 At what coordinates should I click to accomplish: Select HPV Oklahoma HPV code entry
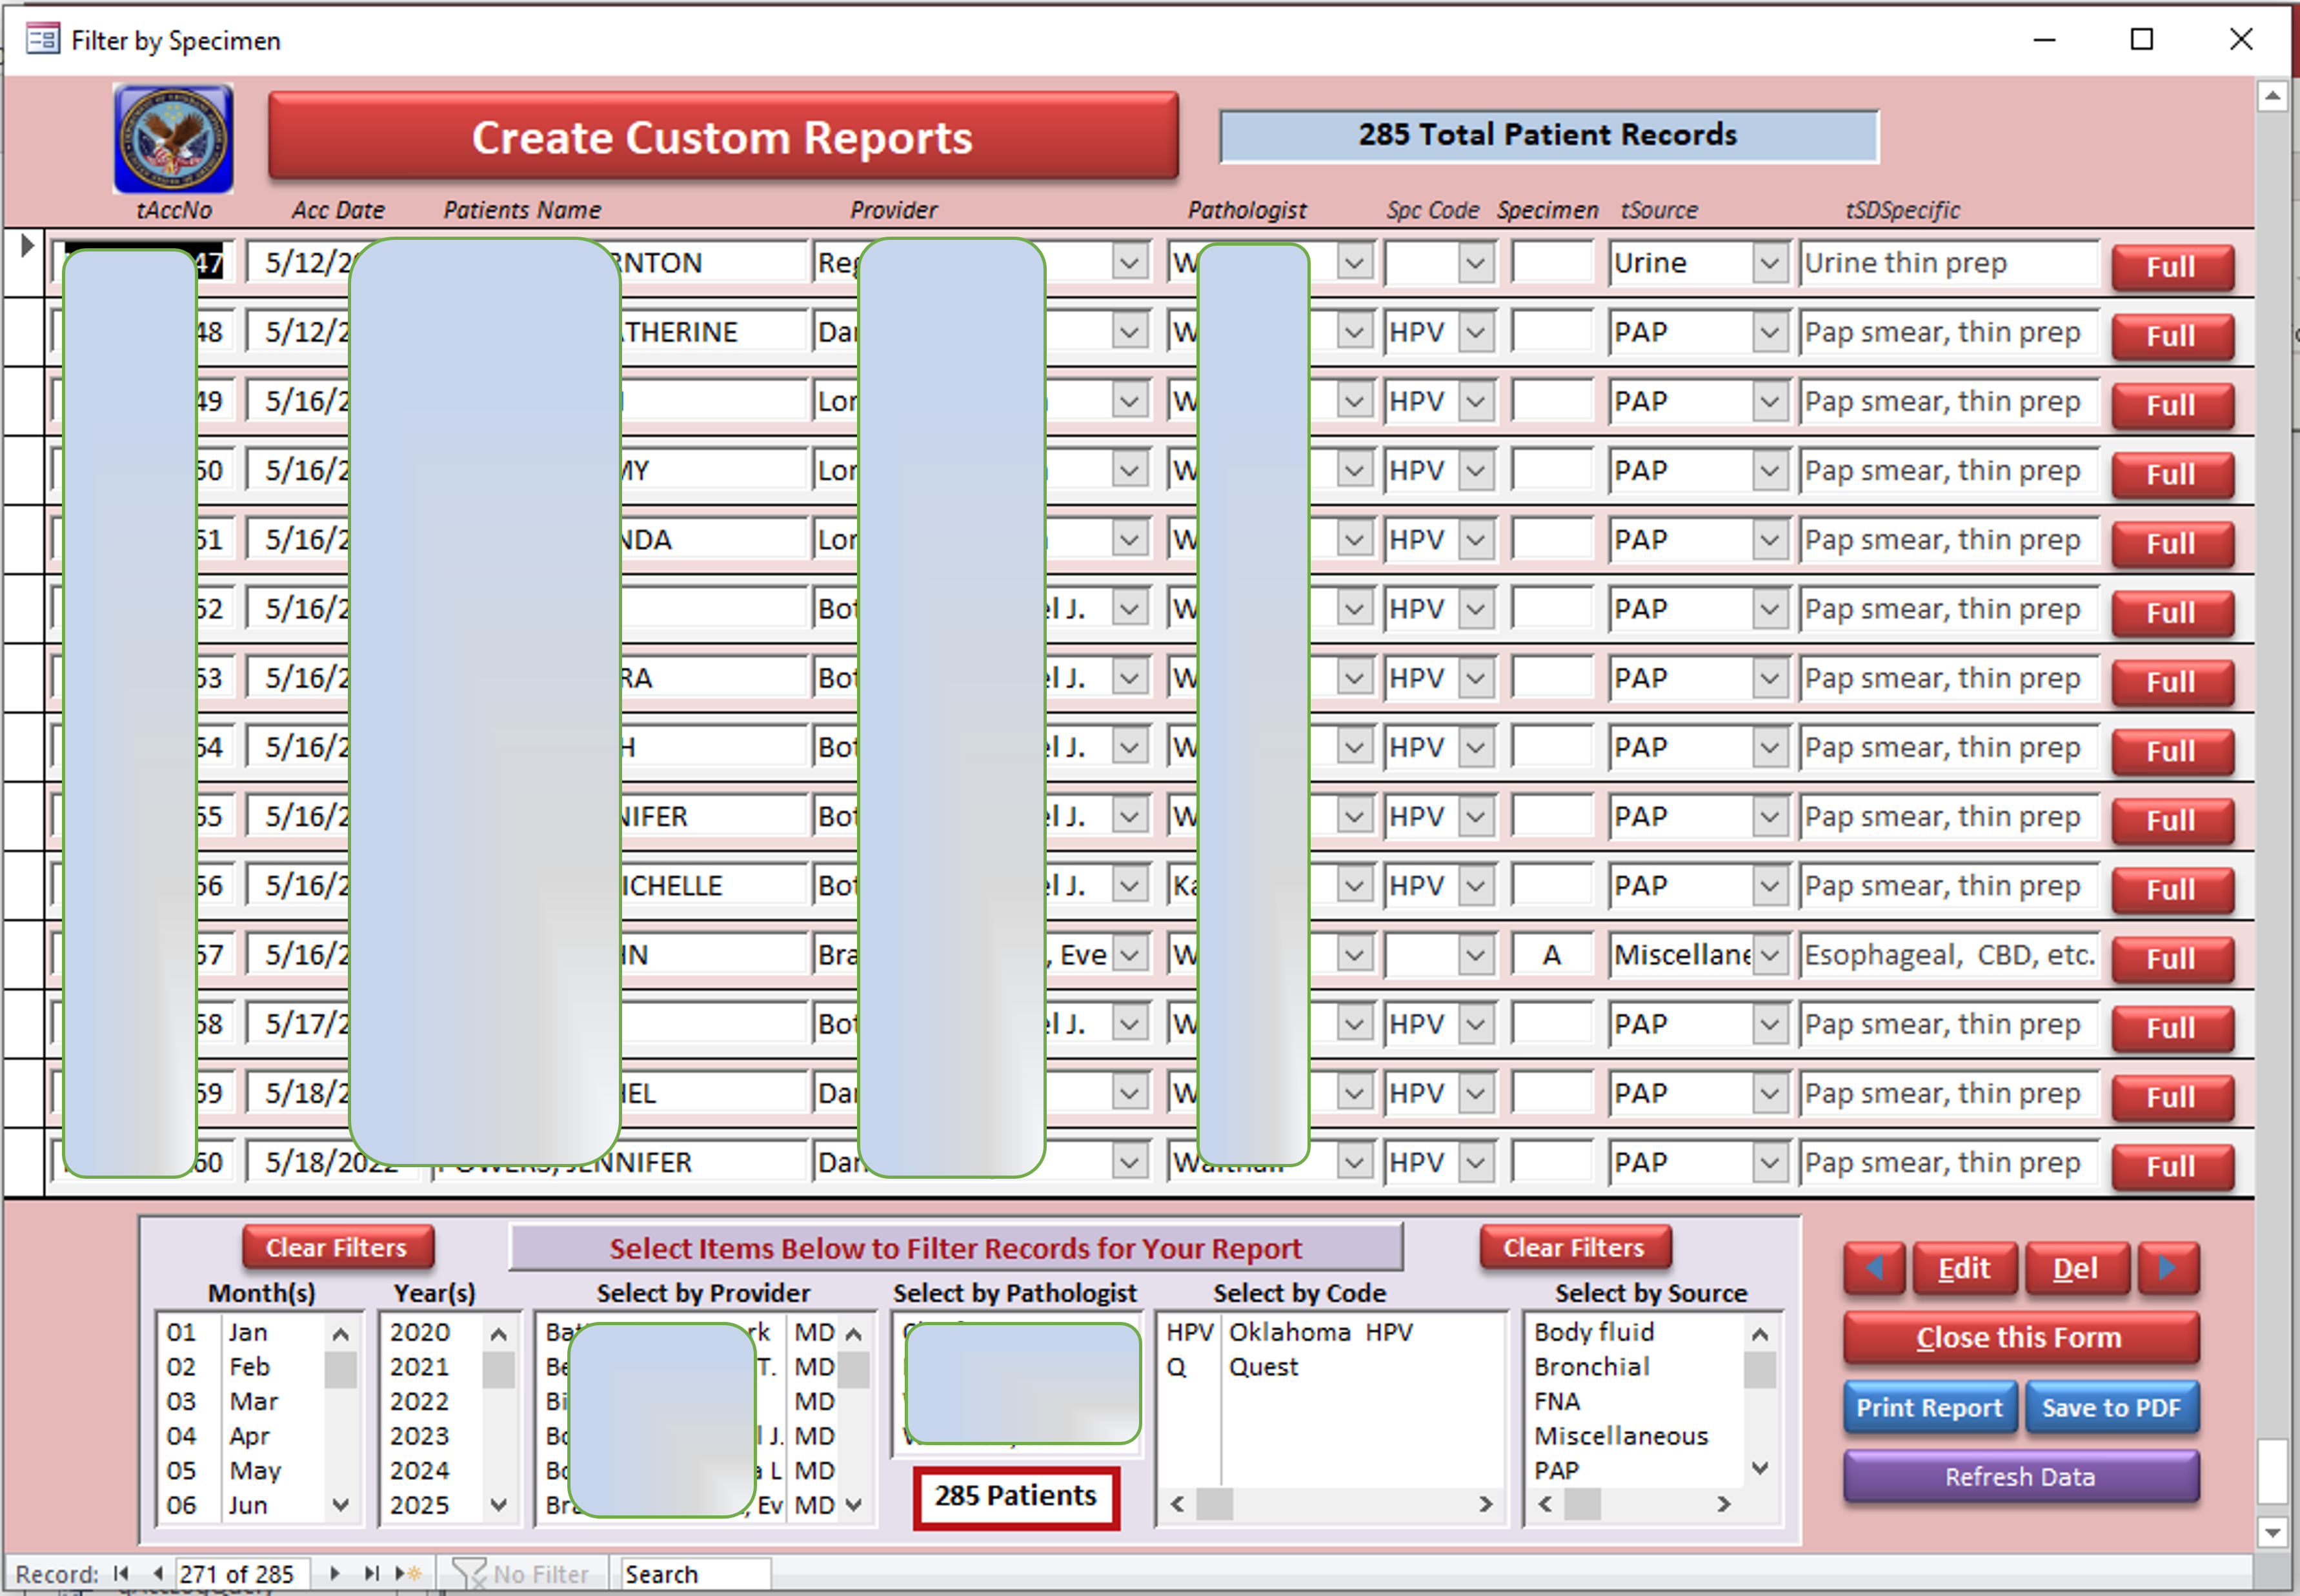(1331, 1332)
